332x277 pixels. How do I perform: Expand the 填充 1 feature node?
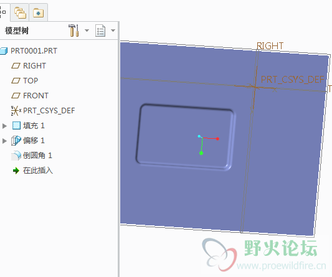click(x=4, y=126)
